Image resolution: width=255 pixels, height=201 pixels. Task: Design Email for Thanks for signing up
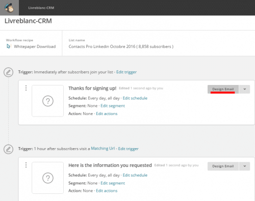pyautogui.click(x=223, y=89)
